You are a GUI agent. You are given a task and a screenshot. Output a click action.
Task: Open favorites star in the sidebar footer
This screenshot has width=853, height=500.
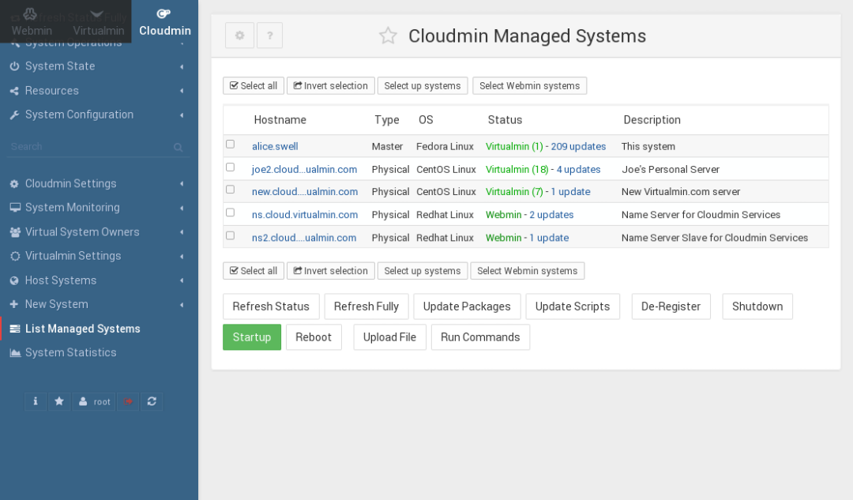click(59, 401)
